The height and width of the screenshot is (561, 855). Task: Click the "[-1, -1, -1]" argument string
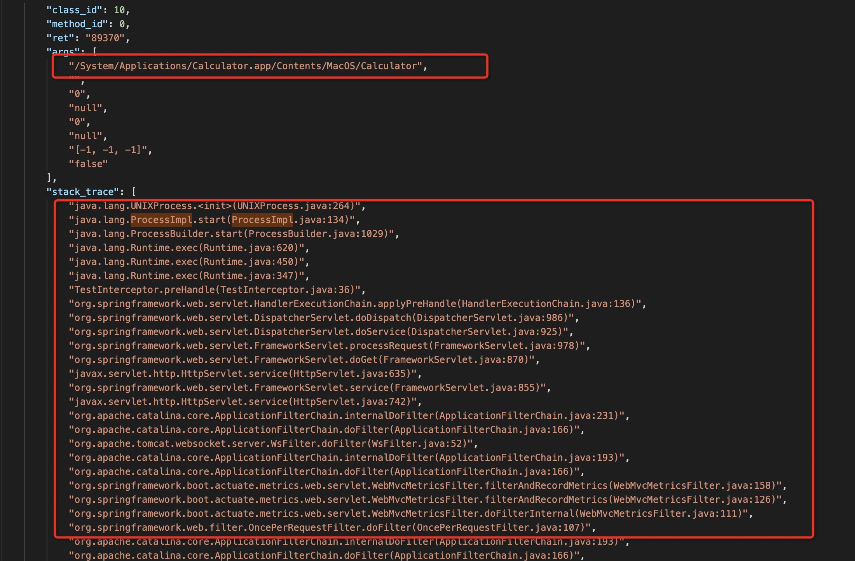tap(108, 150)
